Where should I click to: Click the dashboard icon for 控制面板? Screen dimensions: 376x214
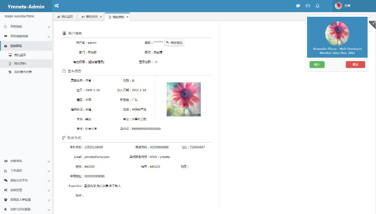(x=5, y=46)
